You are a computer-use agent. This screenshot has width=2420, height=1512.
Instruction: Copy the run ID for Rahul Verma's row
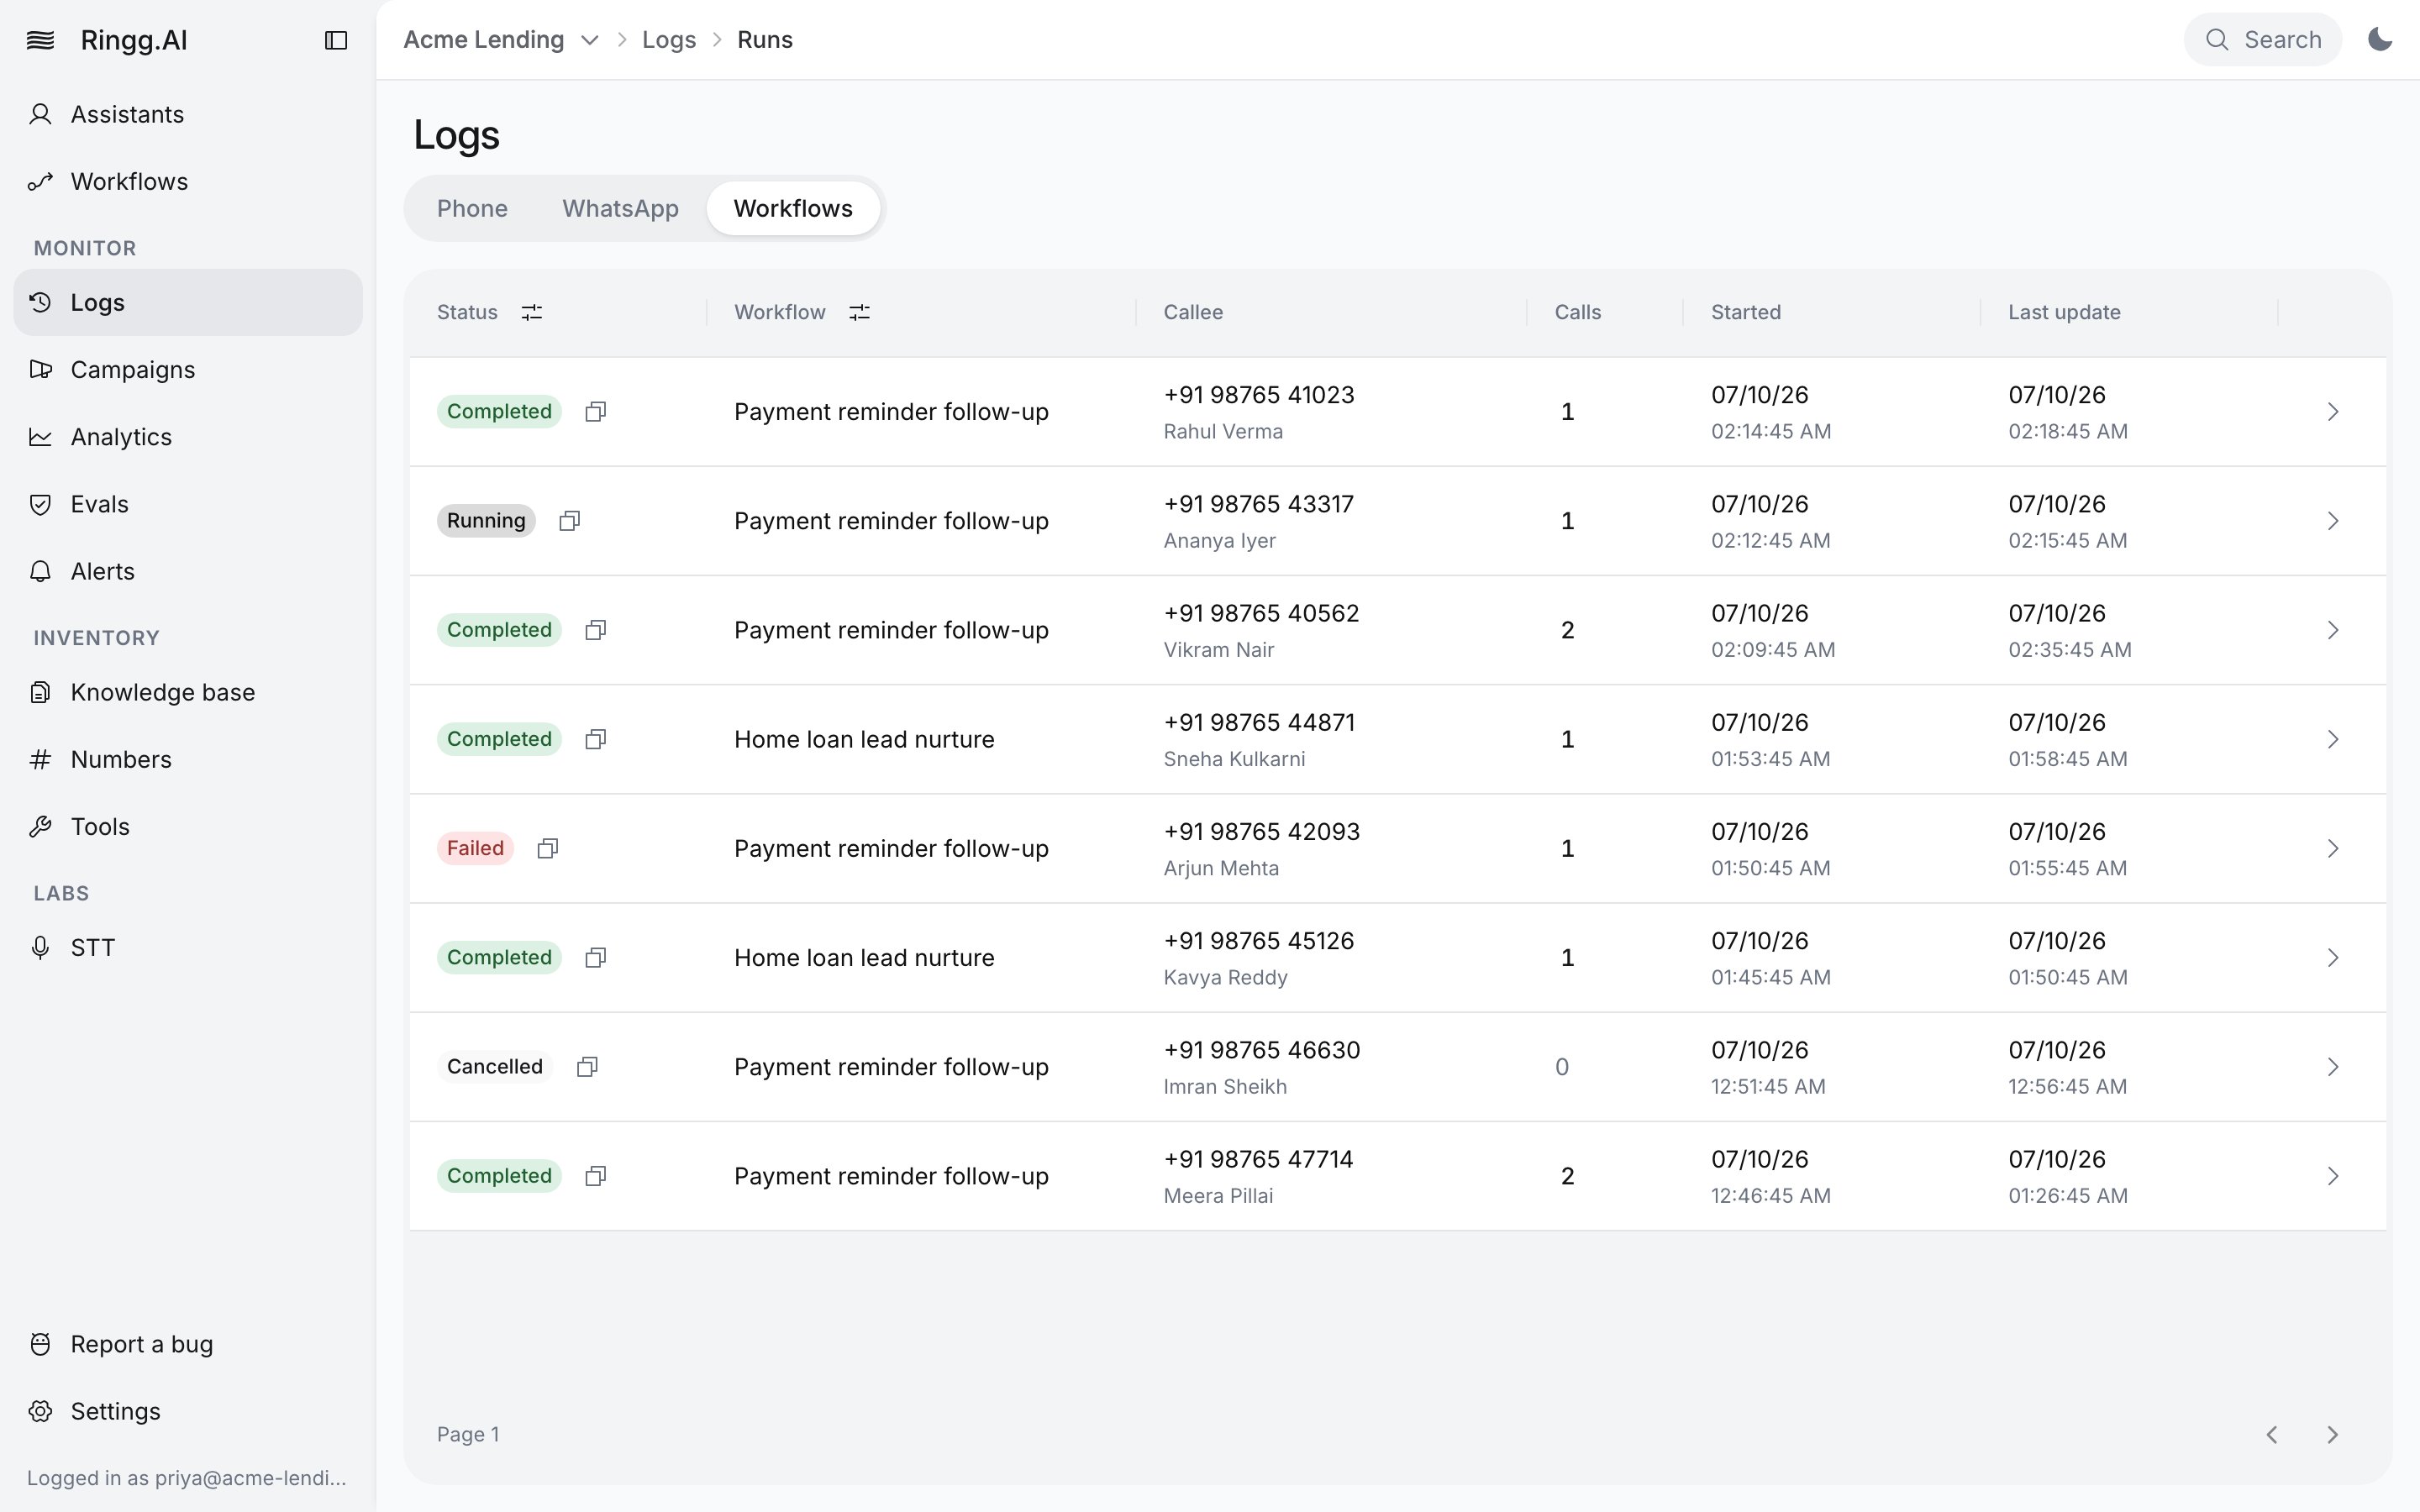tap(596, 411)
